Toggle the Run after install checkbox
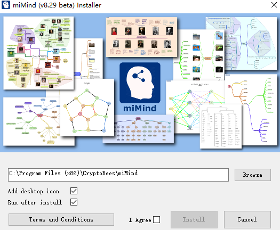Viewport: 280px width, 230px height. click(74, 202)
